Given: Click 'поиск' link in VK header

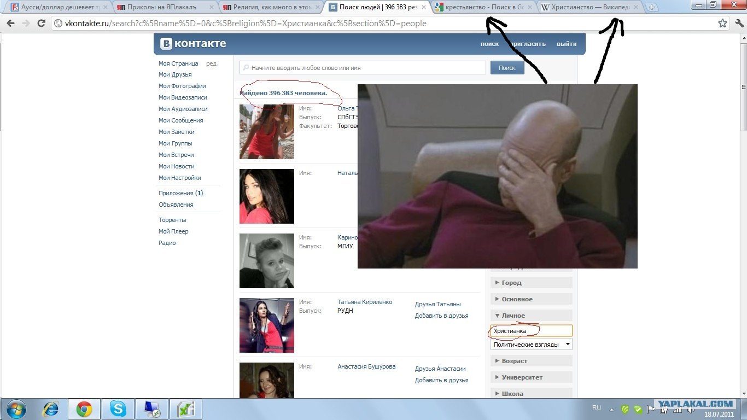Looking at the screenshot, I should click(x=489, y=44).
